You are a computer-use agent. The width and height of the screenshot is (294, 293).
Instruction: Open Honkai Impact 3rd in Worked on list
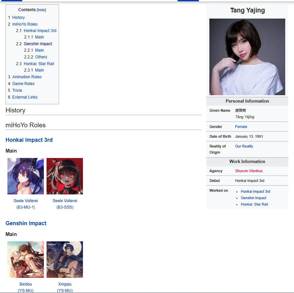[255, 191]
